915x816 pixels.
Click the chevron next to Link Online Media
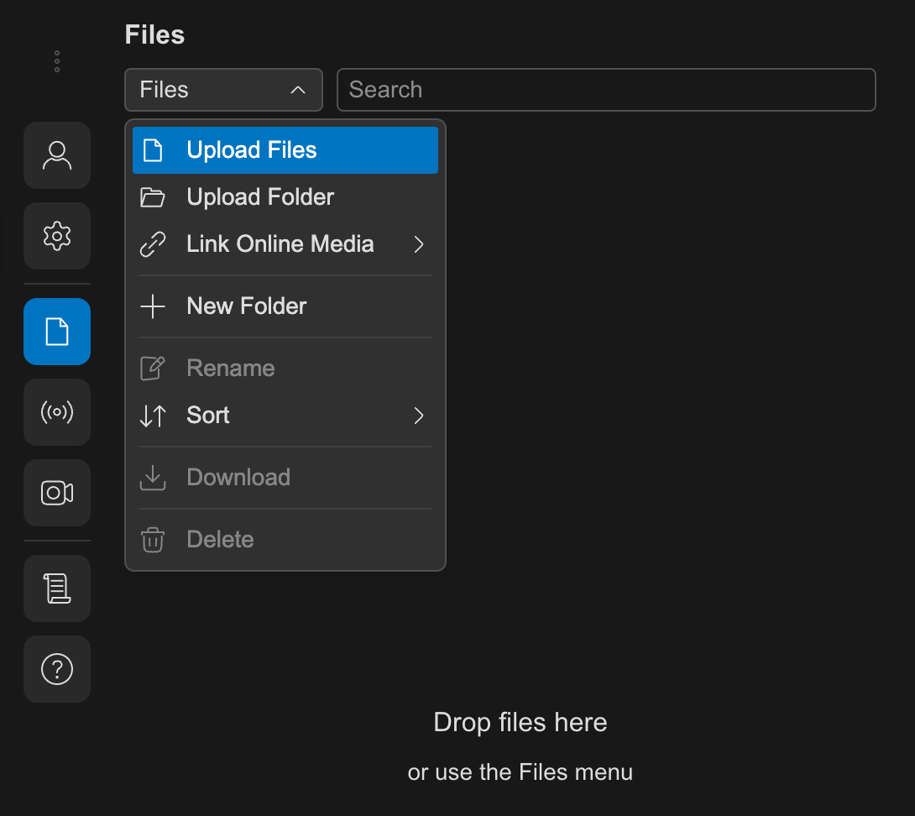click(418, 244)
